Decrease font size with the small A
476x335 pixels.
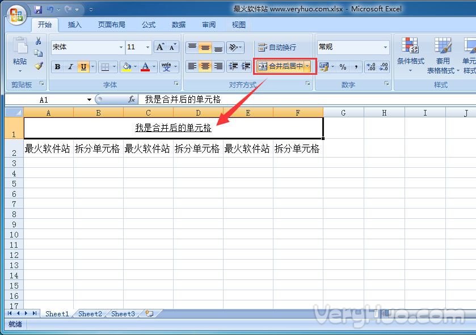pos(172,47)
